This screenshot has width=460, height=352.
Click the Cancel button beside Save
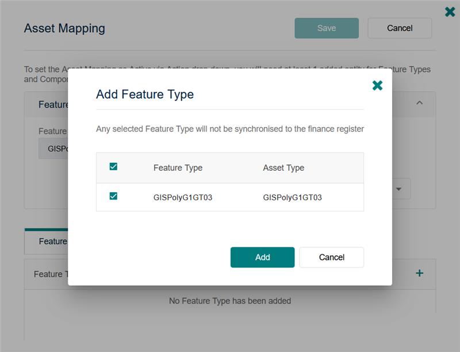click(x=400, y=28)
